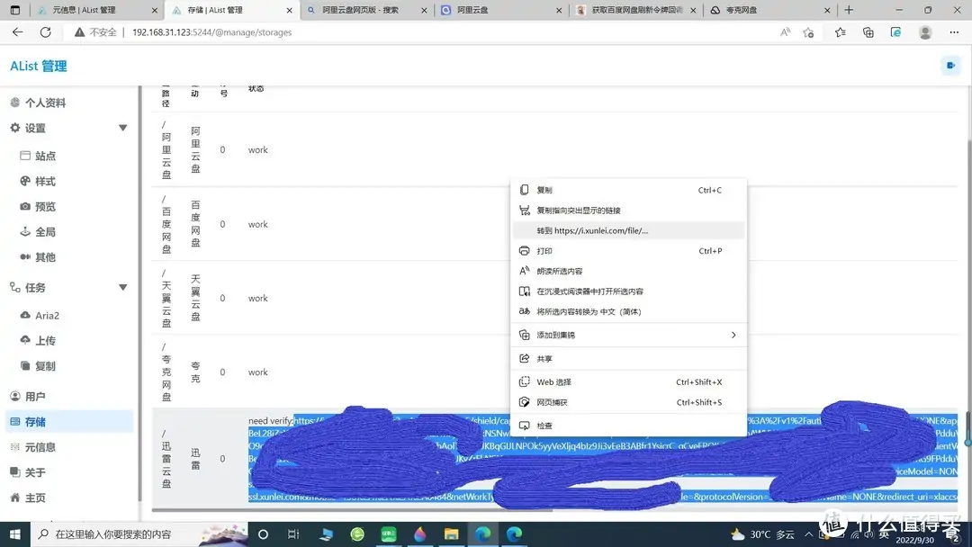
Task: Expand the 添加到集锦 submenu arrow
Action: coord(734,334)
